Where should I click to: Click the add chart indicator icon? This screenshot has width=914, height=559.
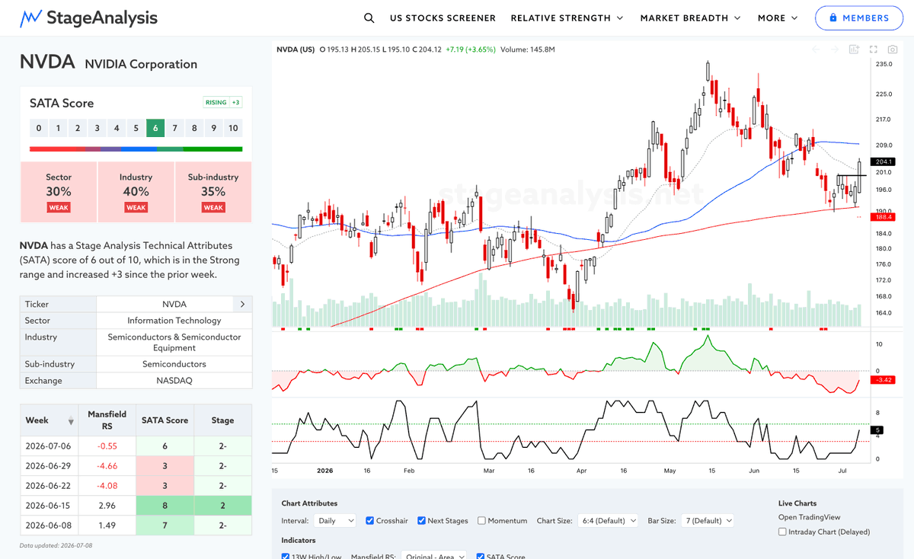pos(855,50)
